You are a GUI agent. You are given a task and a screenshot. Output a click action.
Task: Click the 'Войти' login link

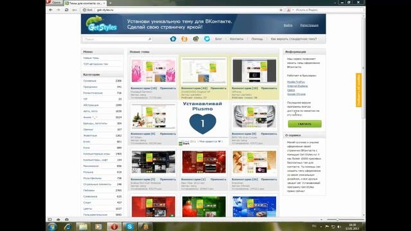click(288, 26)
